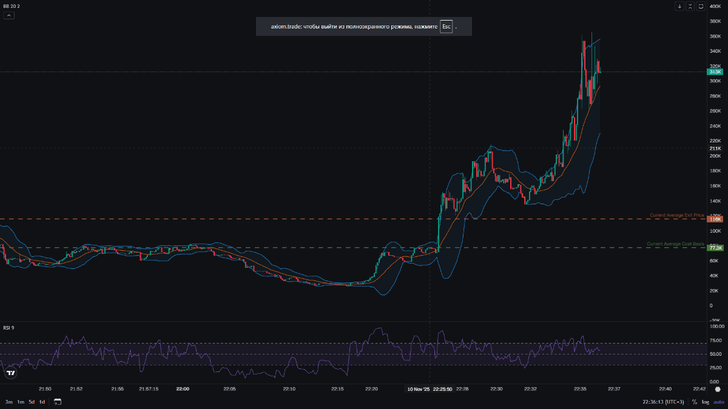Toggle log scale mode
The image size is (728, 409).
click(705, 402)
